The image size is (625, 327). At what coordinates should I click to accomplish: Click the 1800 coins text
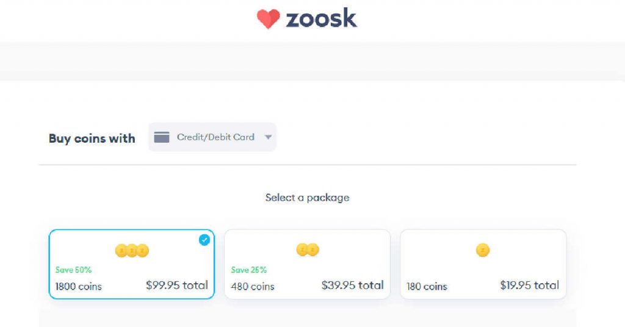tap(79, 286)
